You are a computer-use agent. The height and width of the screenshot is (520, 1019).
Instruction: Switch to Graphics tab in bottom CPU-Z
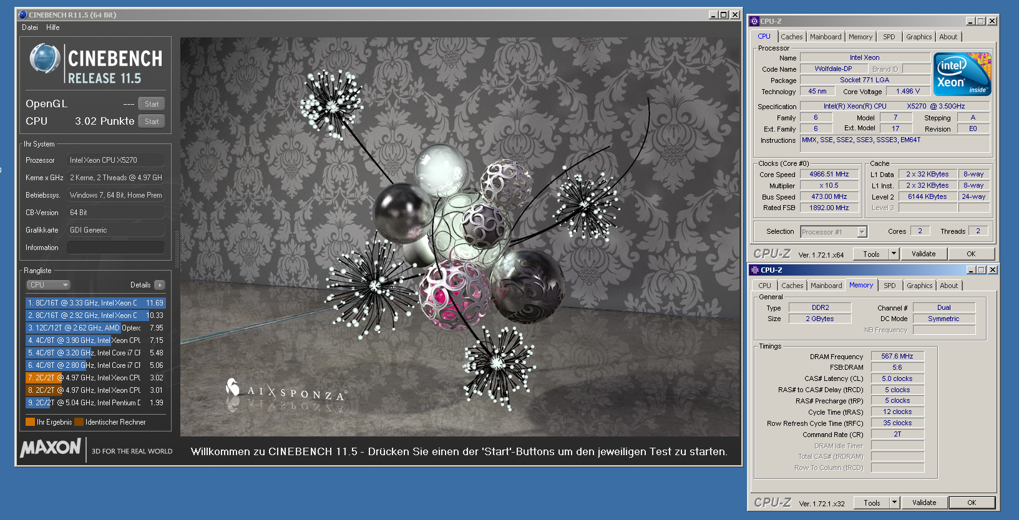coord(920,286)
